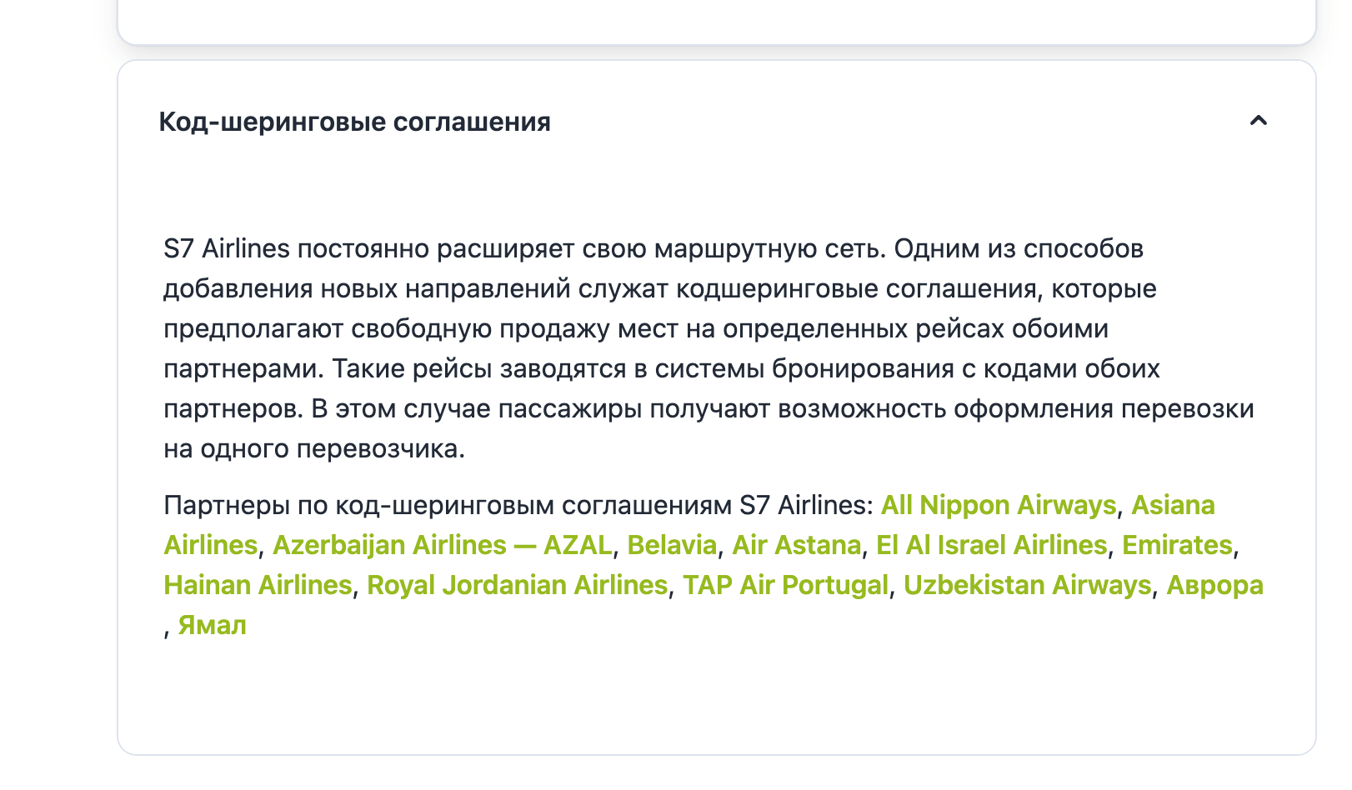The height and width of the screenshot is (790, 1352).
Task: Open the El Al Israel Airlines link
Action: coord(991,545)
